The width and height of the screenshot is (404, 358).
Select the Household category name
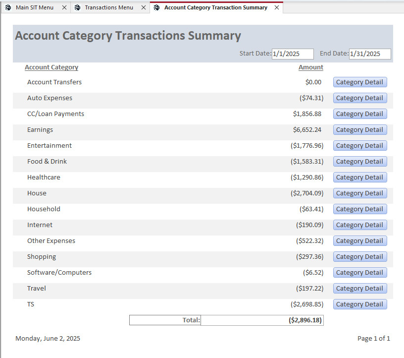44,209
